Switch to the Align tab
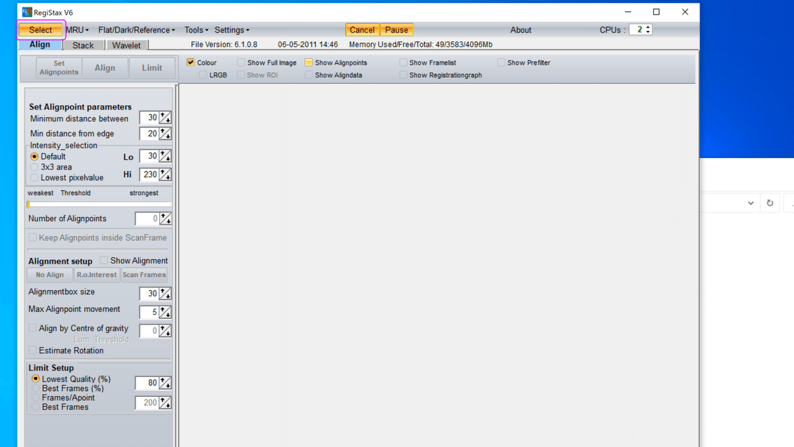 coord(40,45)
